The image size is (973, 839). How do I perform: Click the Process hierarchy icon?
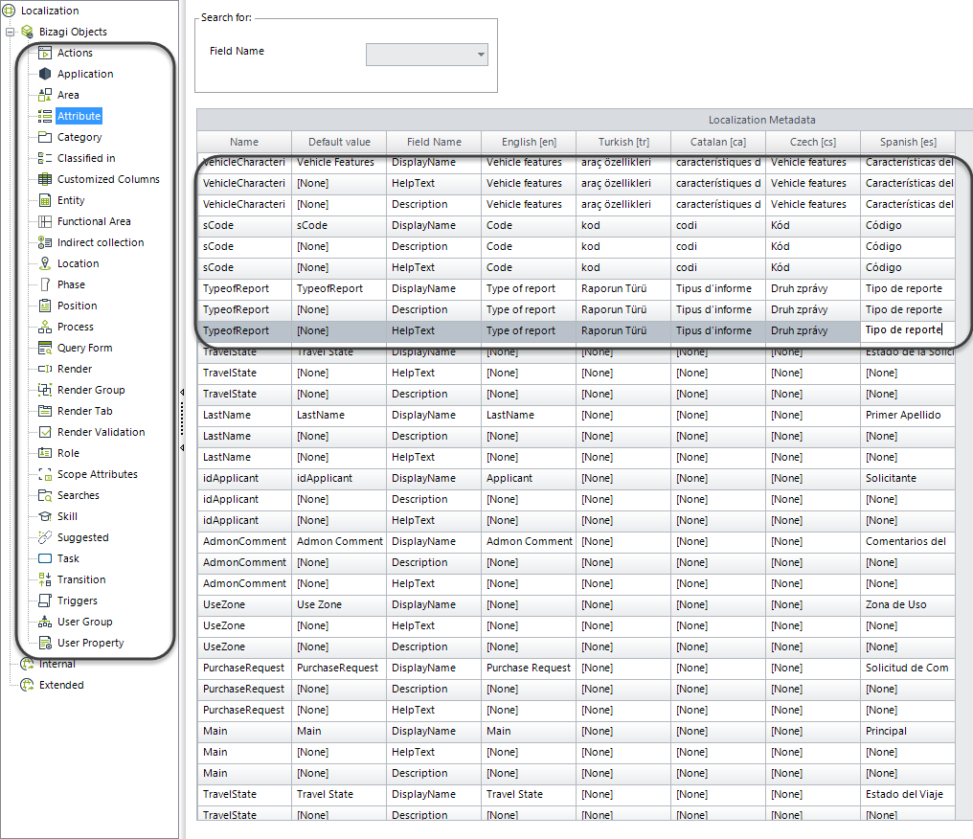point(45,327)
